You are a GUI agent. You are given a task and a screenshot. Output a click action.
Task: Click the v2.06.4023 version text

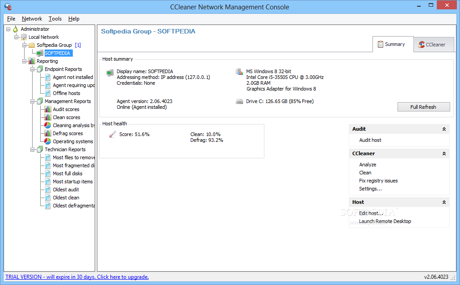tap(436, 277)
